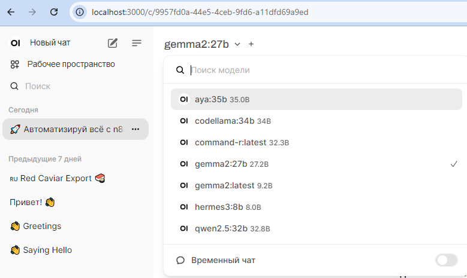The width and height of the screenshot is (467, 278).
Task: Click sidebar Поиск search field
Action: pyautogui.click(x=76, y=86)
